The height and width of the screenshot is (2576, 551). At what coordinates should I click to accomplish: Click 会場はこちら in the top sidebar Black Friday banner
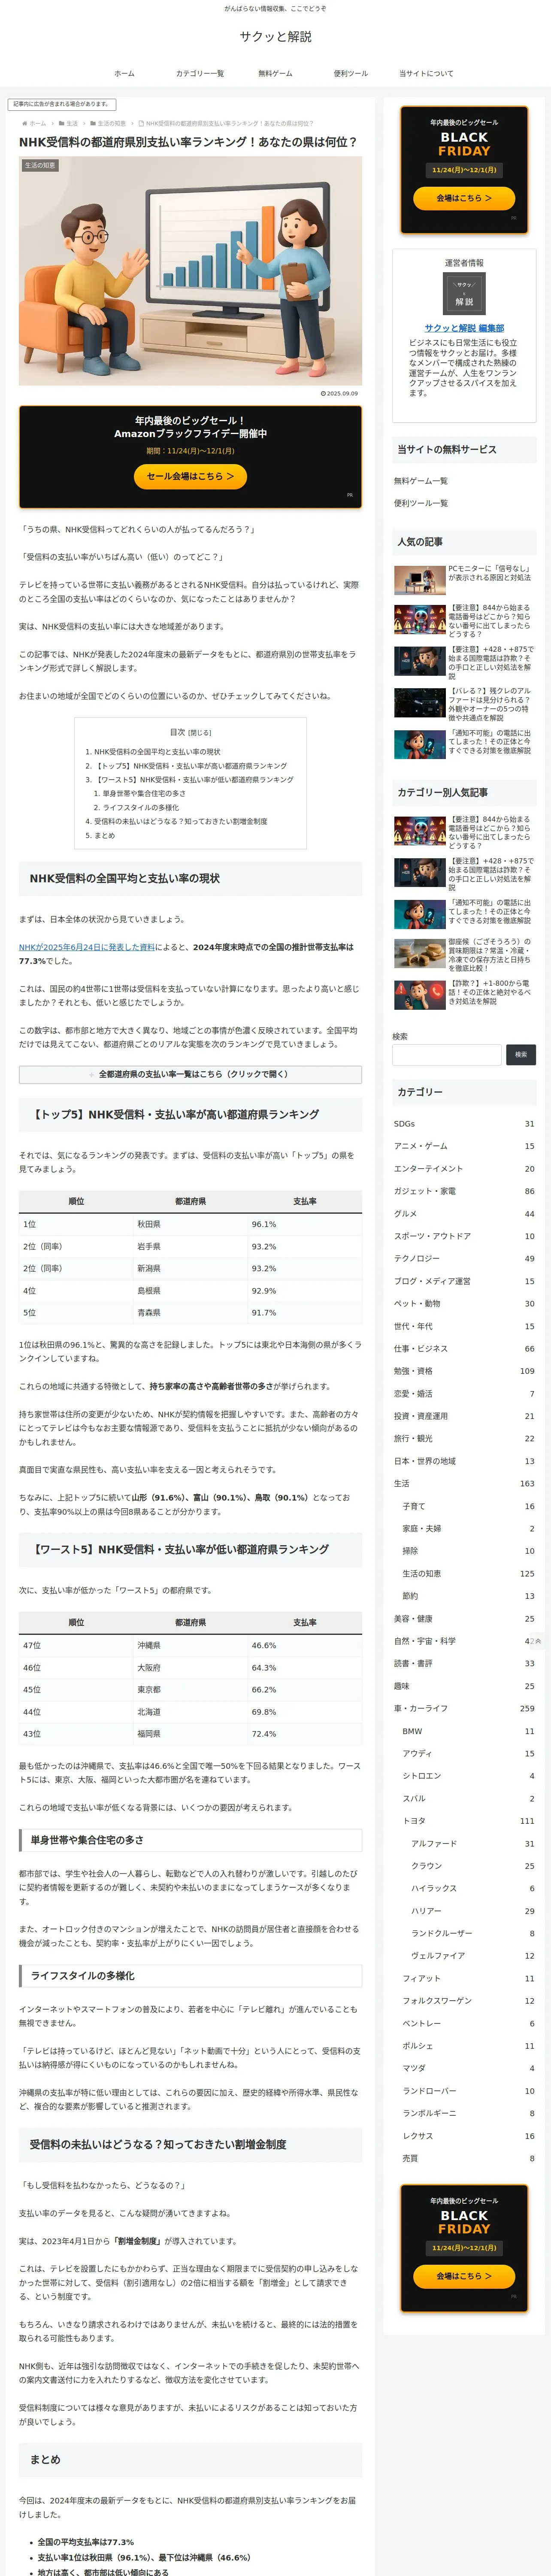tap(464, 198)
